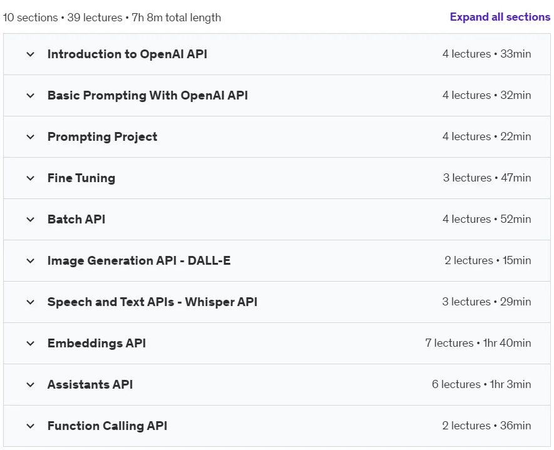The image size is (554, 450).
Task: Select the Embeddings API section title
Action: [x=96, y=344]
